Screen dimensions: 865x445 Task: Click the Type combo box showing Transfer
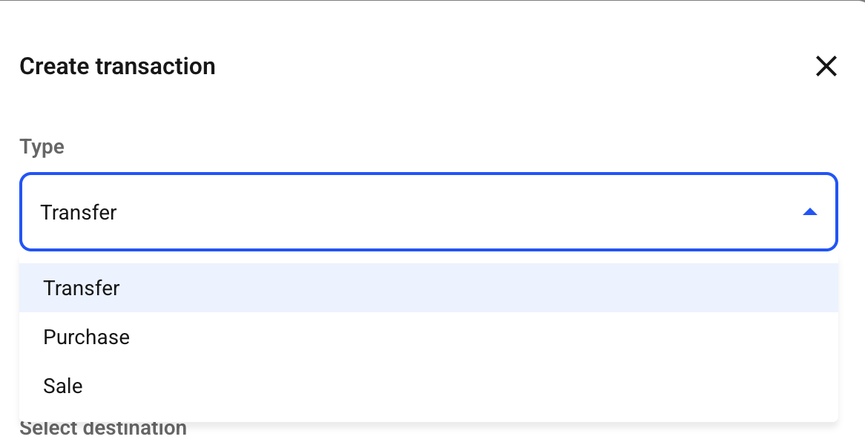click(x=429, y=212)
